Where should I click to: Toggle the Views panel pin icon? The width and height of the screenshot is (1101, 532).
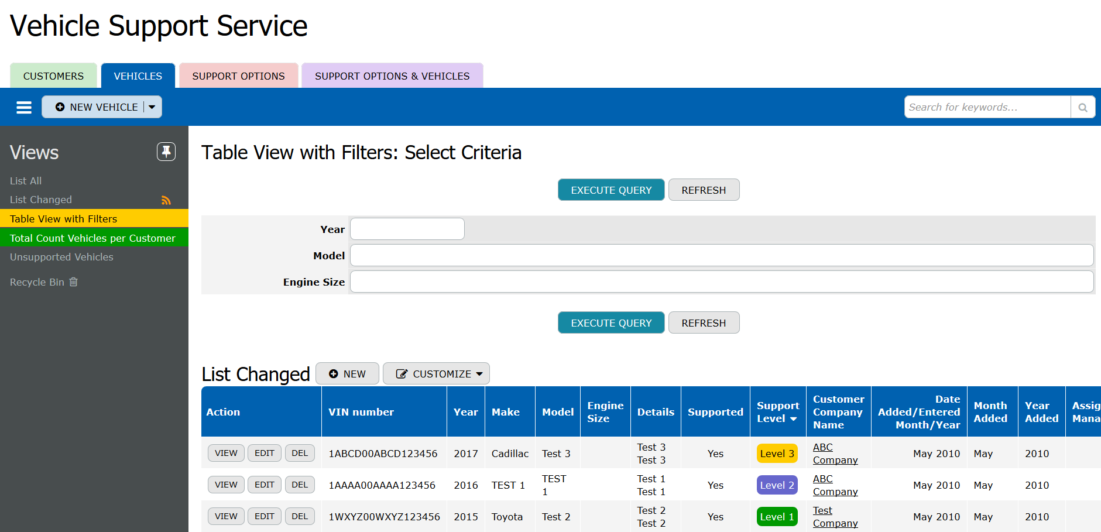click(x=166, y=152)
